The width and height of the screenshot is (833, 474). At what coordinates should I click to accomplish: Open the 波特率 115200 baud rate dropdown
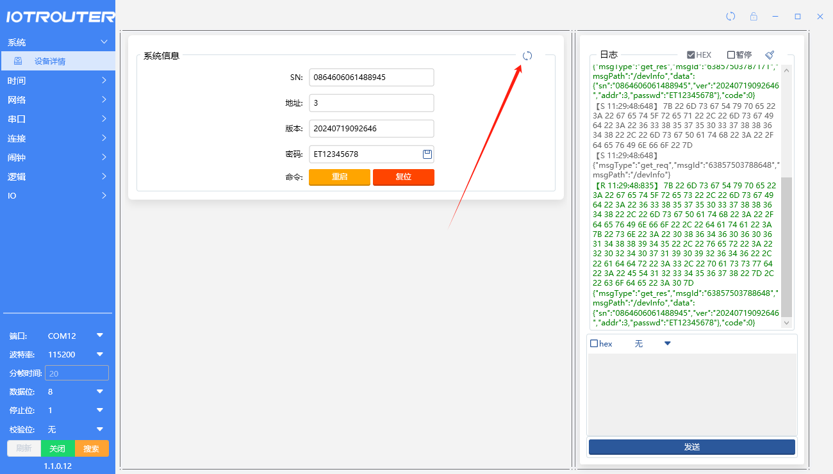click(x=99, y=354)
